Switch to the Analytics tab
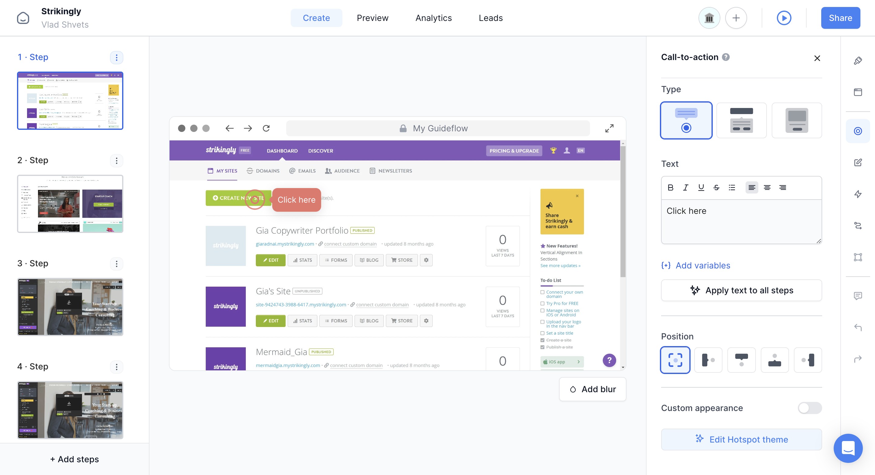Screen dimensions: 875x475 [x=434, y=18]
